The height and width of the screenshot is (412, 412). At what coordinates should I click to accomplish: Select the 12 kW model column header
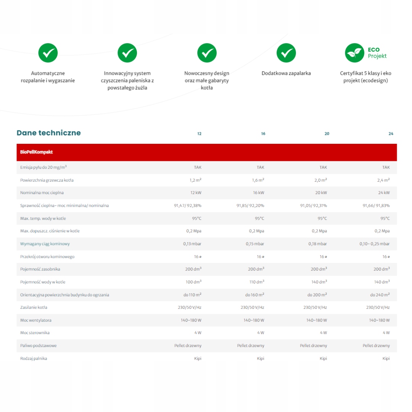pos(199,134)
